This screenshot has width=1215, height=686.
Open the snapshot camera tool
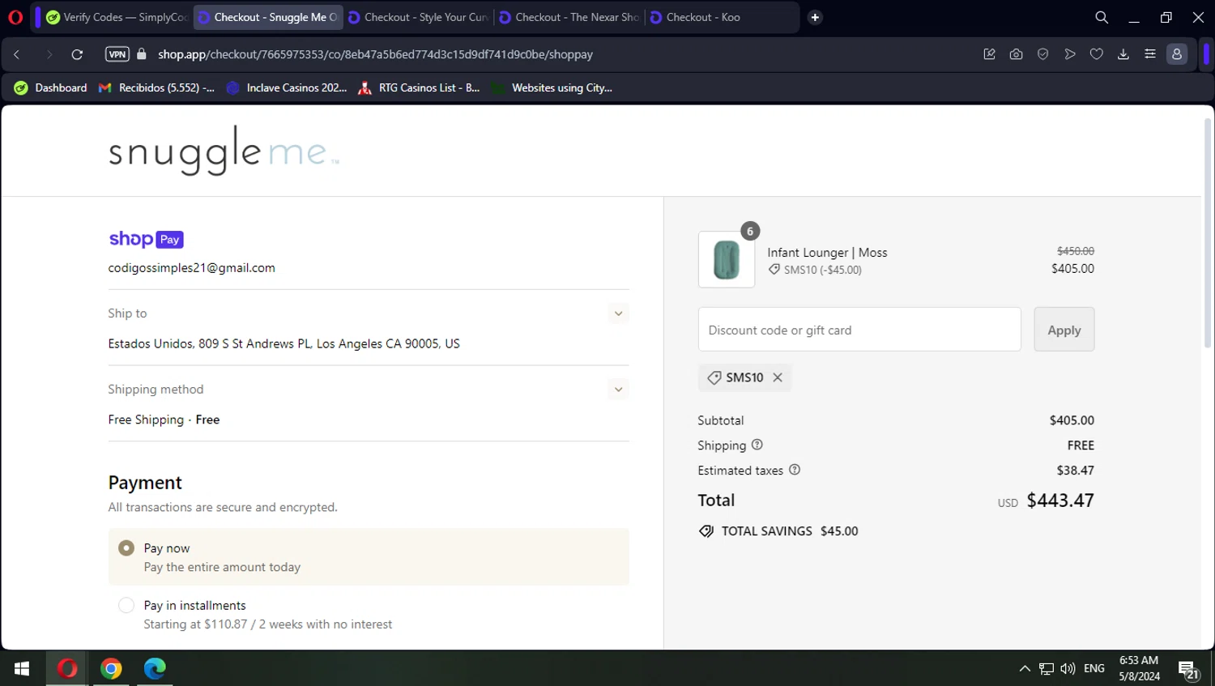(x=1016, y=54)
